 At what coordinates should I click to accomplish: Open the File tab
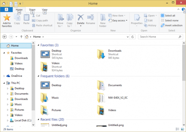6,10
